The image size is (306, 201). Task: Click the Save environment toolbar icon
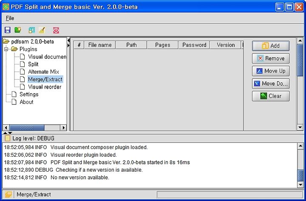click(7, 30)
